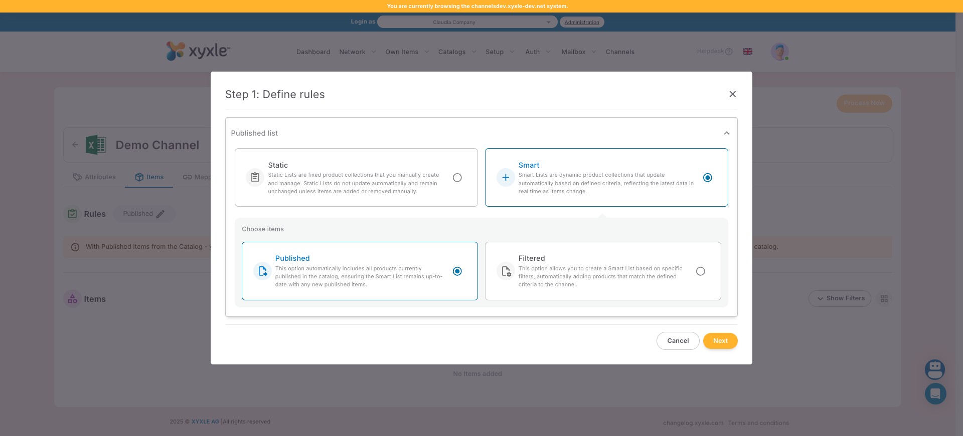The image size is (963, 436).
Task: Expand the Setup dropdown chevron
Action: [512, 52]
